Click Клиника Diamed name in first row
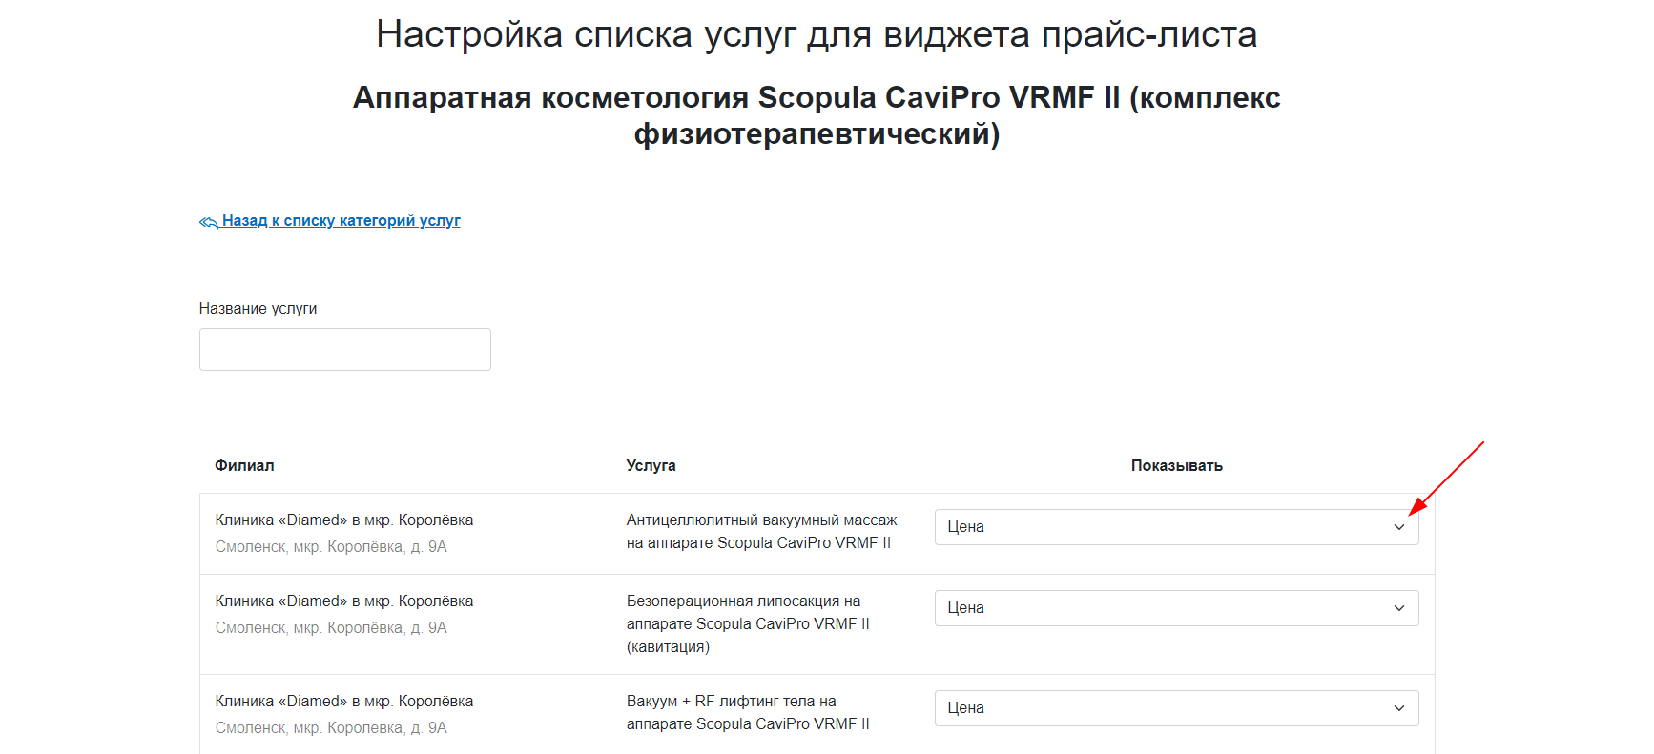The image size is (1654, 754). pos(344,520)
